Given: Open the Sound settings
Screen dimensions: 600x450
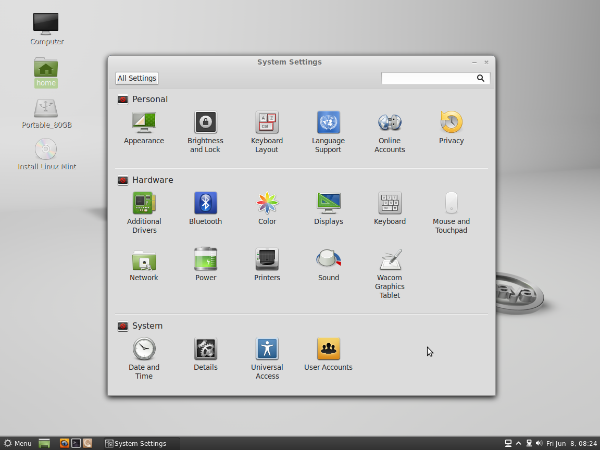Looking at the screenshot, I should [328, 265].
